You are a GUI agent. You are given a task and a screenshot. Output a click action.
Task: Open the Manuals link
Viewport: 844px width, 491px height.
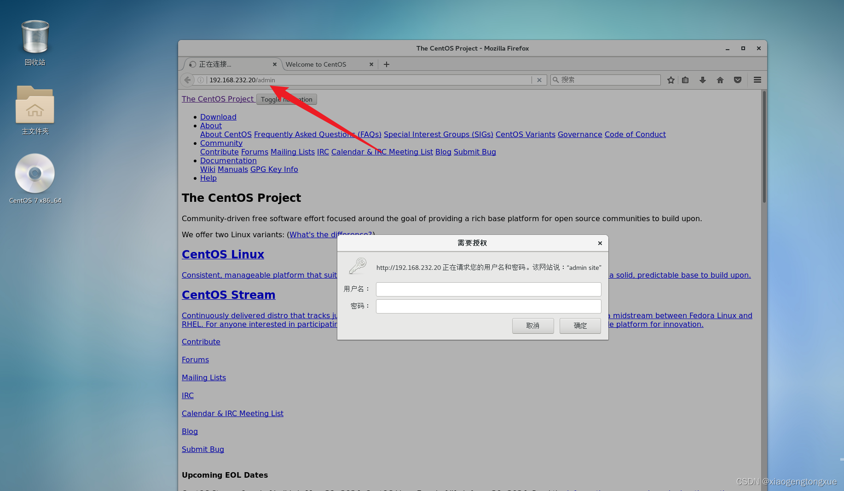tap(233, 169)
